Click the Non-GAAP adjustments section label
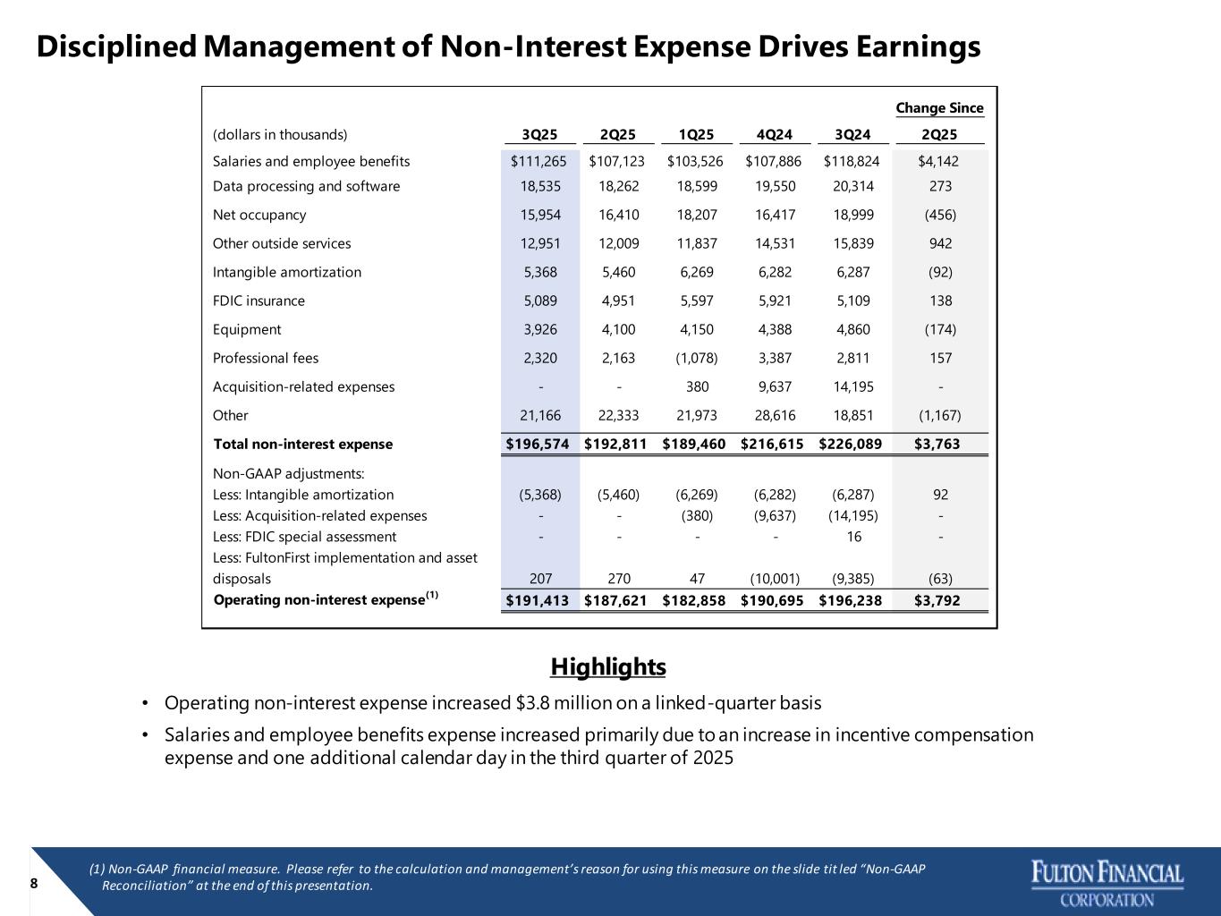Viewport: 1221px width, 916px height. point(288,474)
